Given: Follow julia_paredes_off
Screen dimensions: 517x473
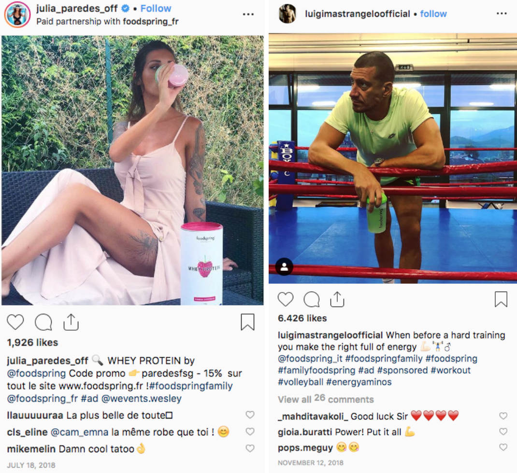Looking at the screenshot, I should [156, 9].
